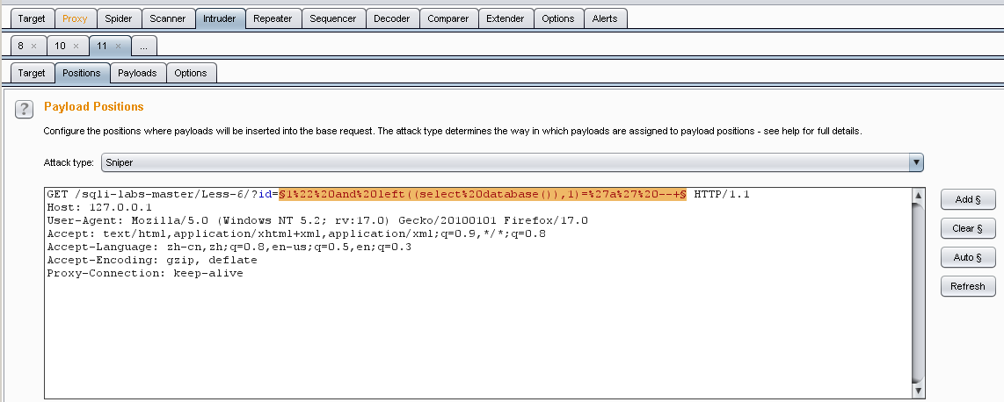Click the 'Payload Positions' heading
The width and height of the screenshot is (1004, 402).
(93, 107)
